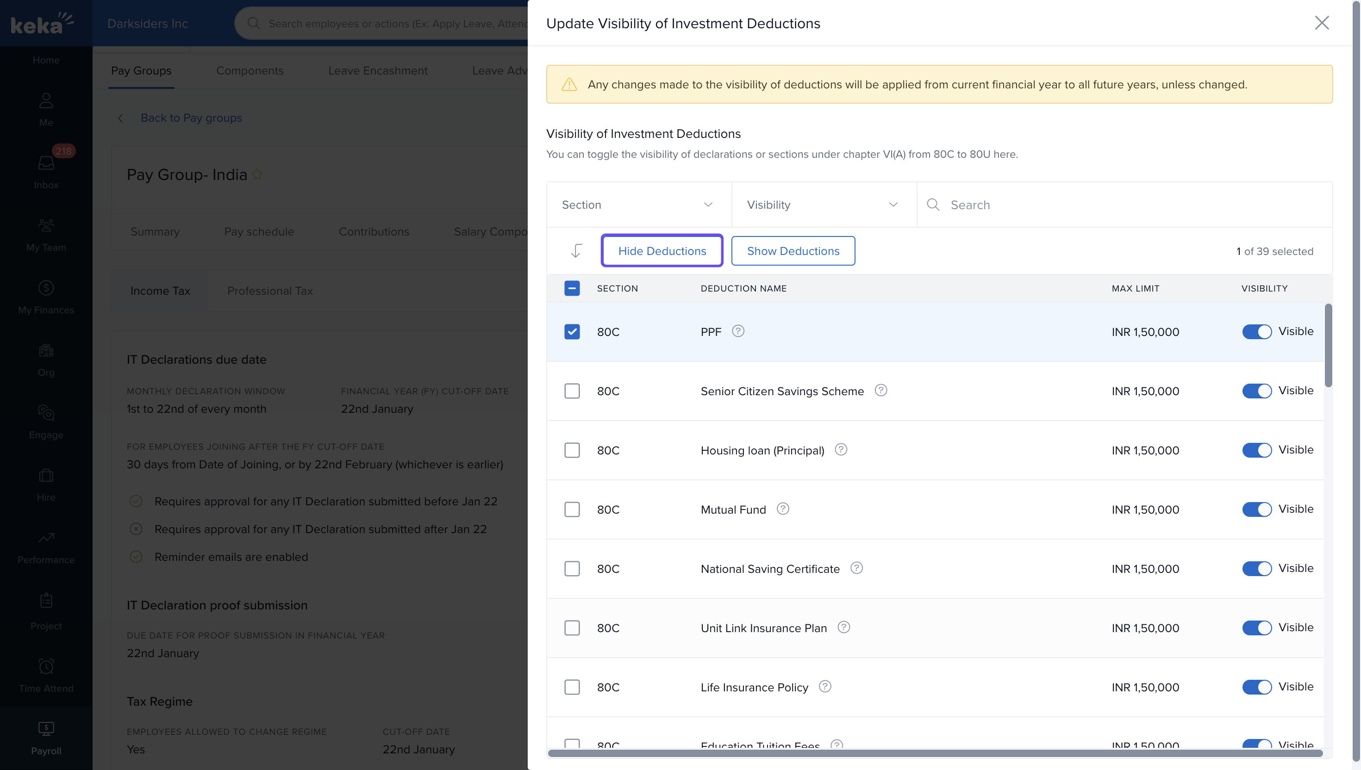Open the Section filter dropdown
This screenshot has width=1361, height=770.
pos(638,205)
